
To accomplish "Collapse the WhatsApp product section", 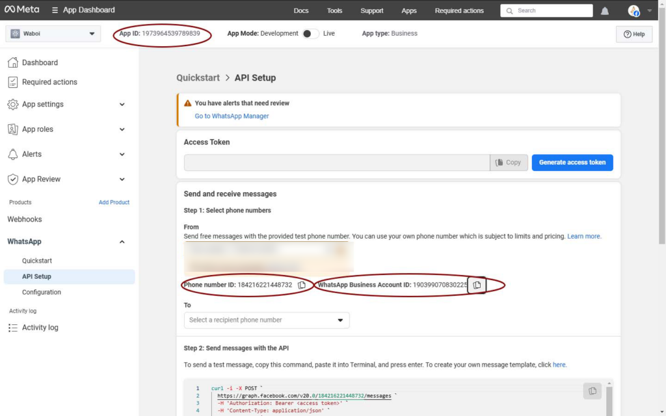I will pyautogui.click(x=122, y=242).
